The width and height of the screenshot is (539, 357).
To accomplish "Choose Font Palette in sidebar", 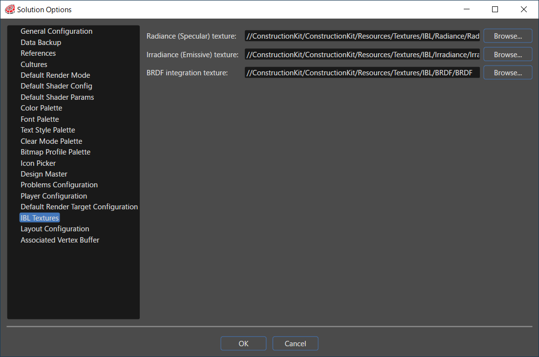I will (x=40, y=119).
